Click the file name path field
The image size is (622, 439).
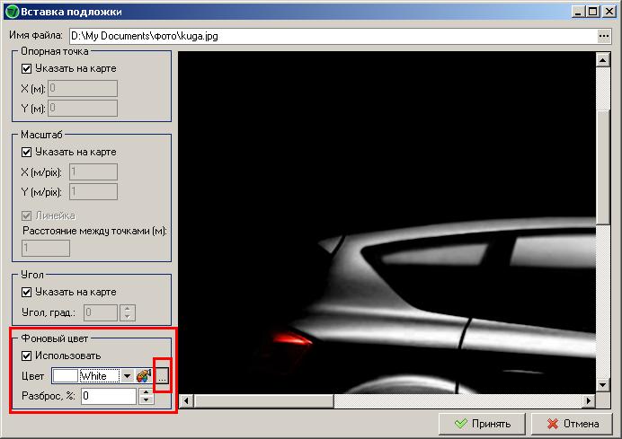click(332, 37)
